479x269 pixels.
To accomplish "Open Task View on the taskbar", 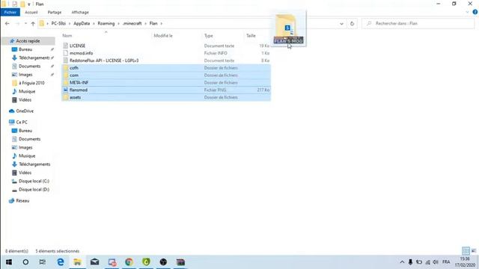I will 43,262.
